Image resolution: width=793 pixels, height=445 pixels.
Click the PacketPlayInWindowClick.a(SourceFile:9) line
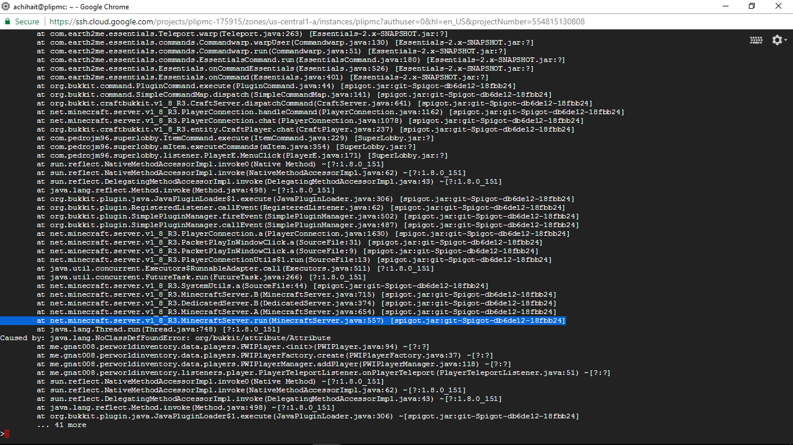pos(287,251)
